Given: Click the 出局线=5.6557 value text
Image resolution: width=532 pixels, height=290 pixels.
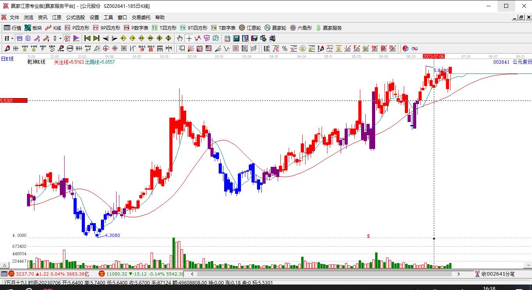Looking at the screenshot, I should pos(100,62).
